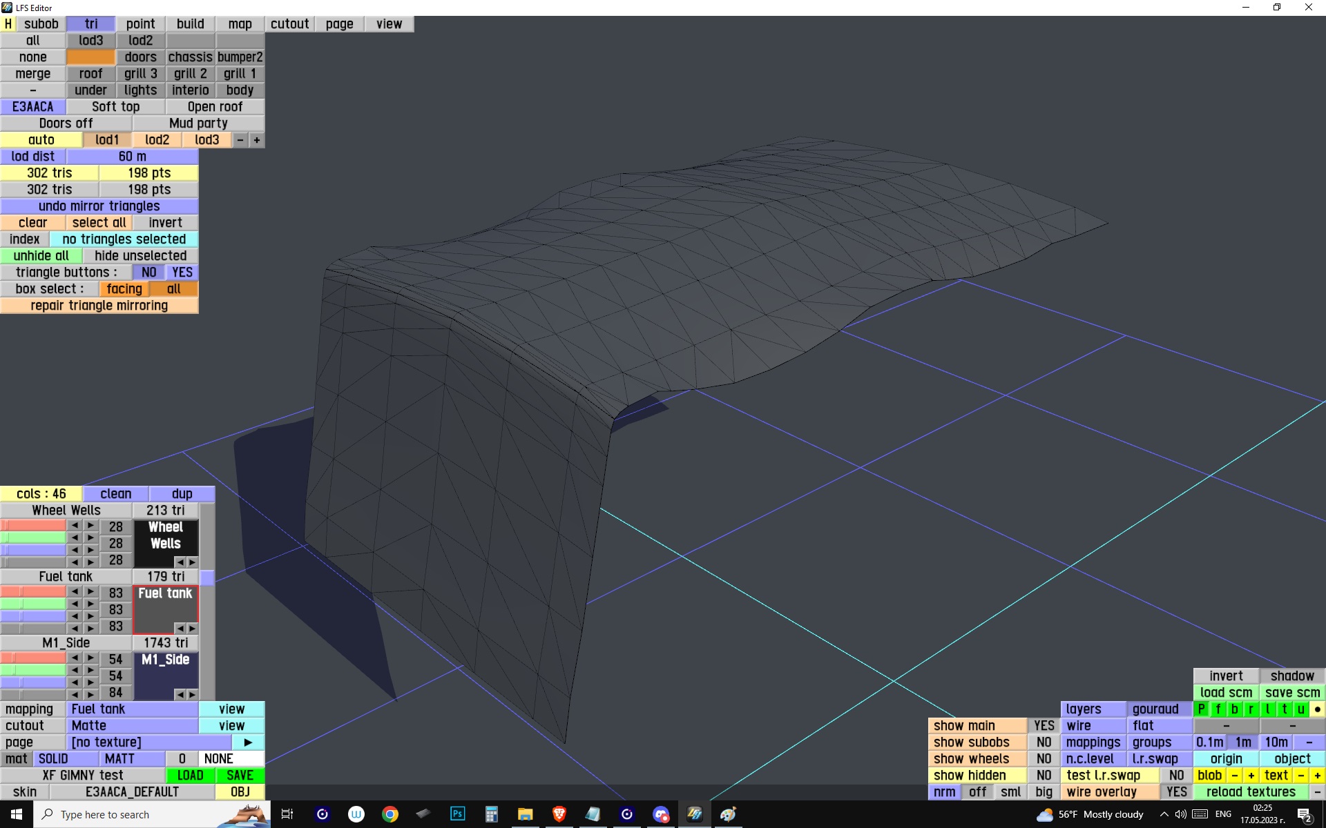Toggle show subobs NO button
The image size is (1326, 828).
[x=1043, y=742]
